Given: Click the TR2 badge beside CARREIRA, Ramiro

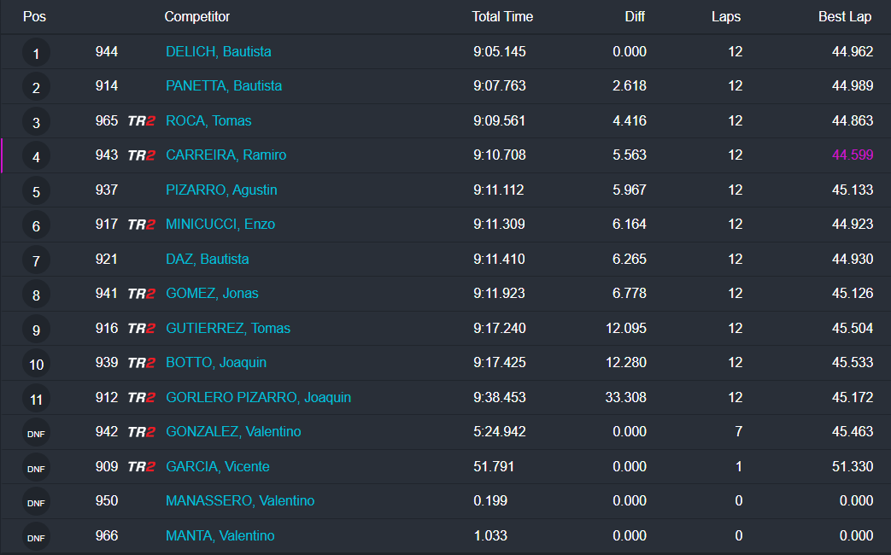Looking at the screenshot, I should point(141,155).
